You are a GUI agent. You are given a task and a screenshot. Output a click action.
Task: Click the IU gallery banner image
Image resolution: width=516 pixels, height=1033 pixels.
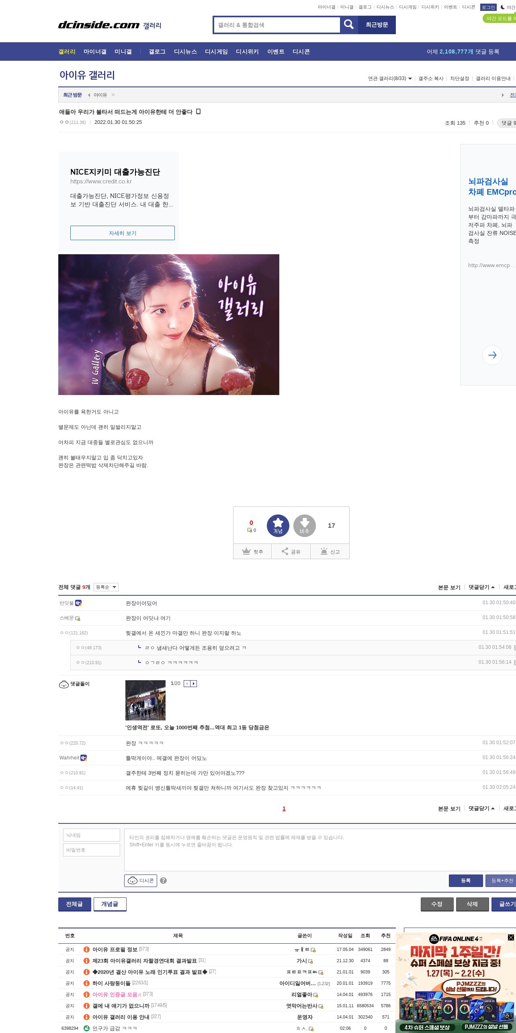169,324
